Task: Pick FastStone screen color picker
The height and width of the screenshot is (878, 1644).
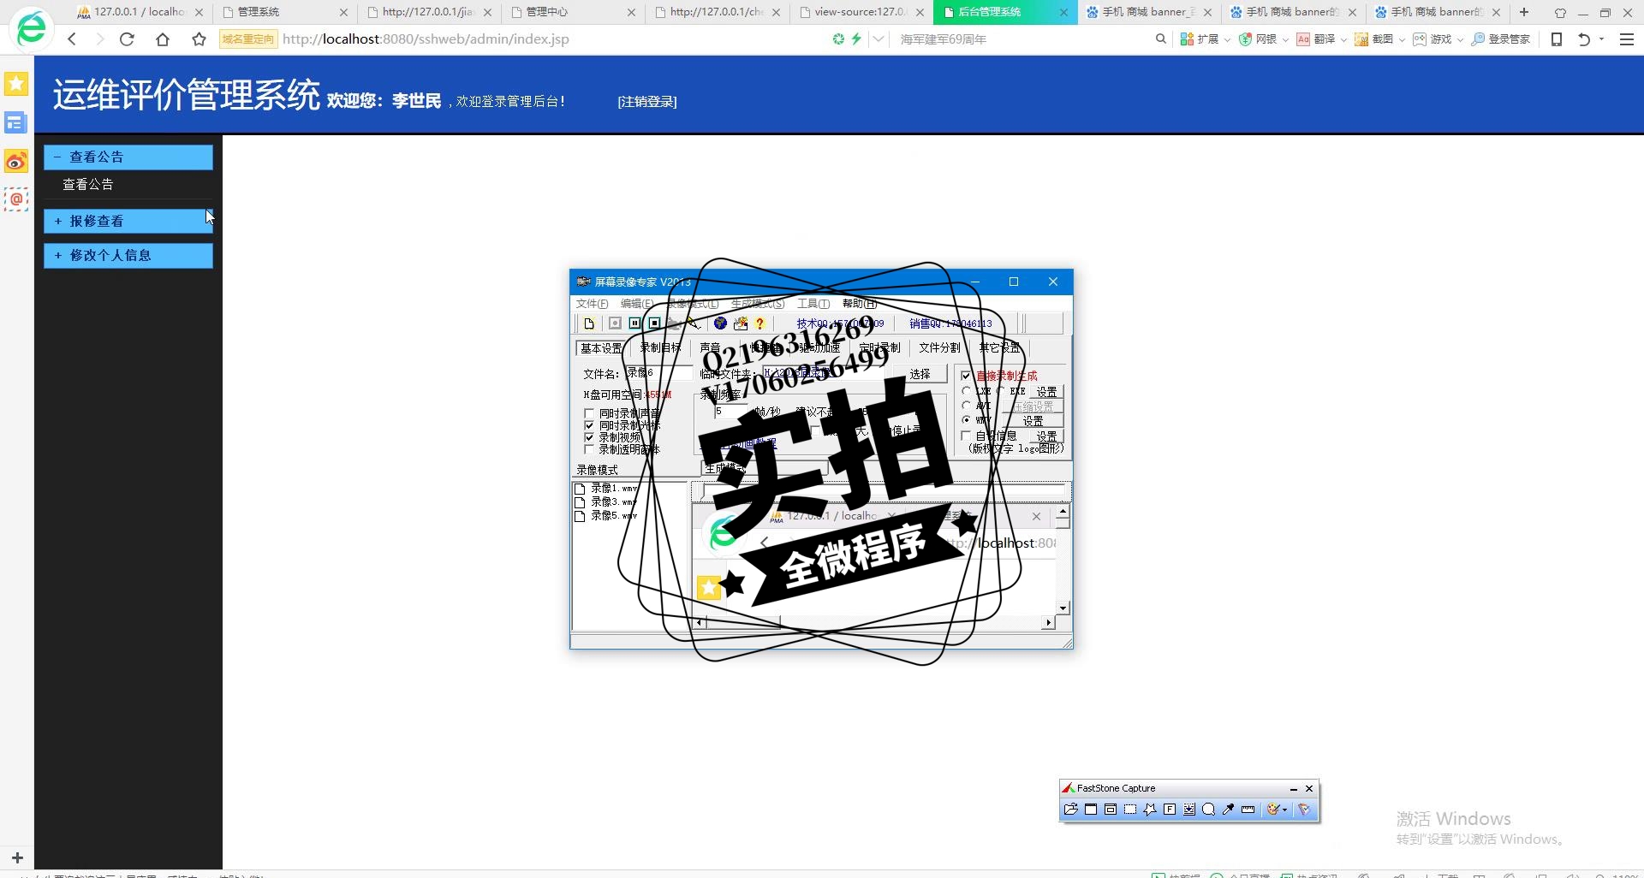Action: pos(1229,810)
